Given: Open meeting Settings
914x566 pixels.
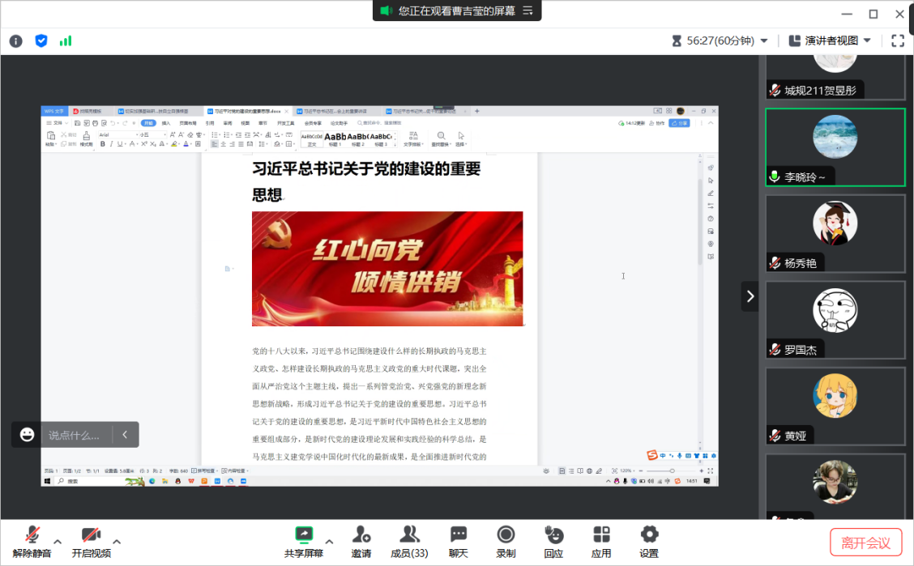Looking at the screenshot, I should click(649, 542).
